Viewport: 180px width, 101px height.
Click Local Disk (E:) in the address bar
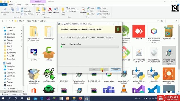[32, 21]
